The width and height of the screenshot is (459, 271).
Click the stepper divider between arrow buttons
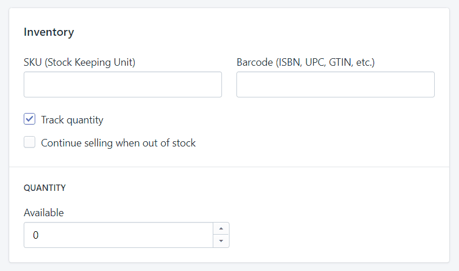(x=221, y=235)
